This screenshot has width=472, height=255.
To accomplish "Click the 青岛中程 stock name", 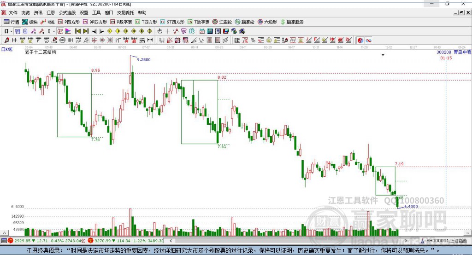I will click(462, 52).
